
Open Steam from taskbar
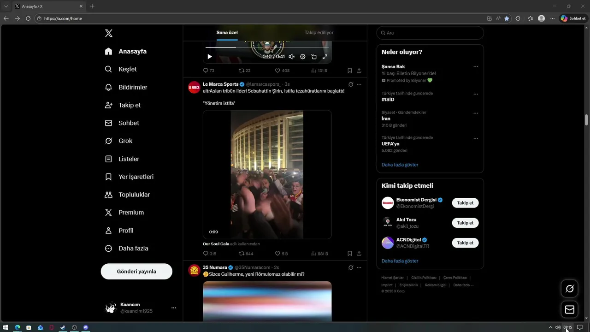(63, 327)
